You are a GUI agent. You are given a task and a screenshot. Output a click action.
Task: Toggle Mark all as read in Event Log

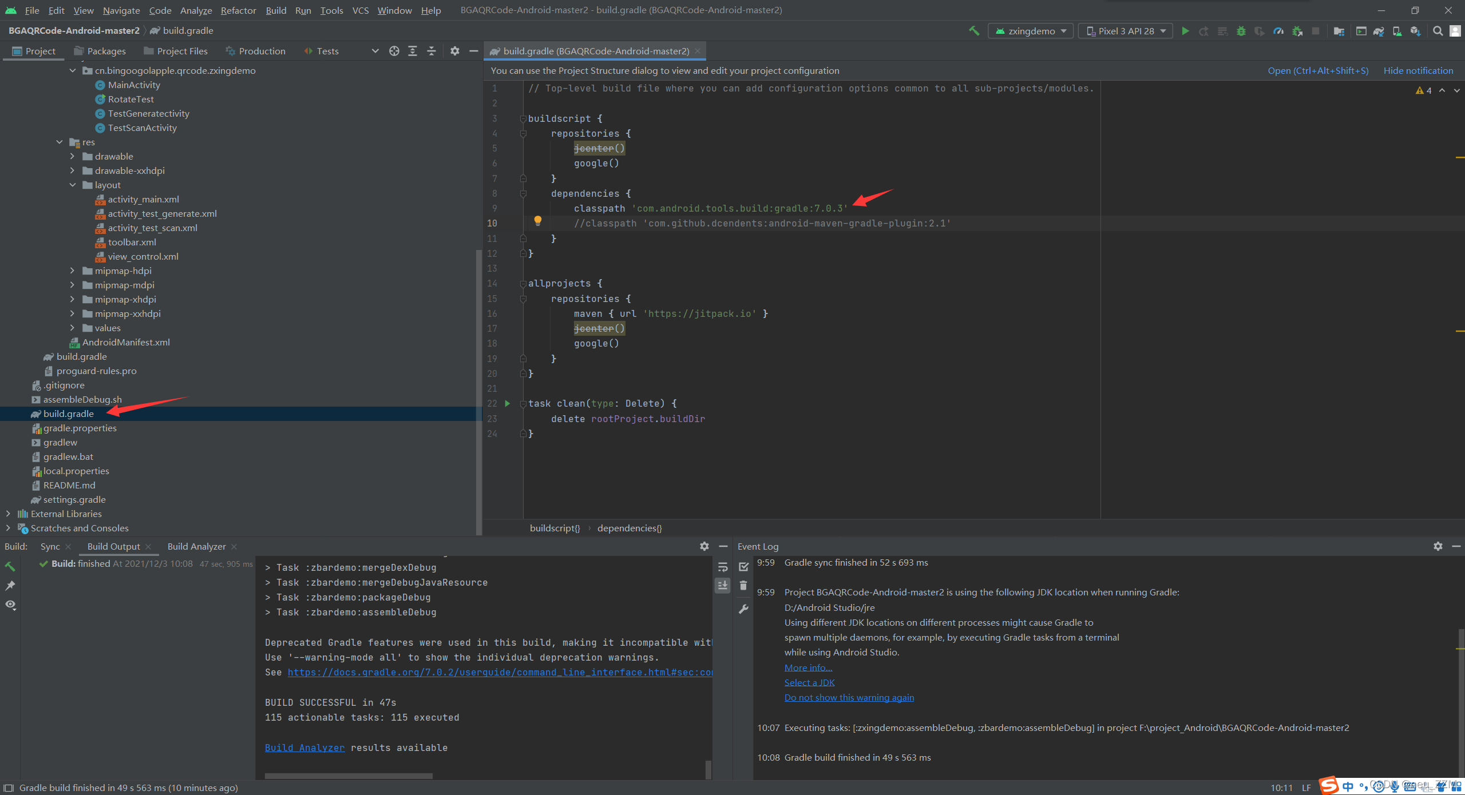coord(743,566)
